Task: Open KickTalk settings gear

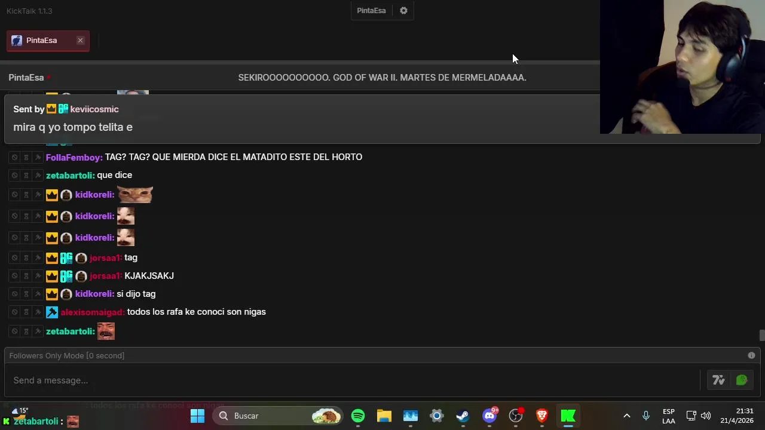Action: click(403, 11)
